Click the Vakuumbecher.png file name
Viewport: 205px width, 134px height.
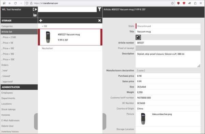click(162, 114)
